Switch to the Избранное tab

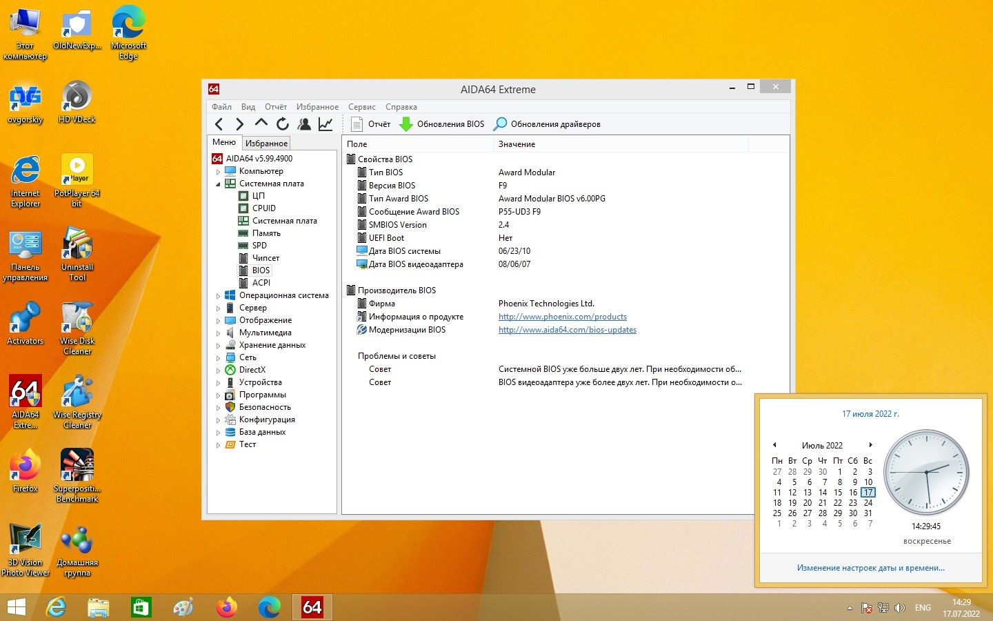click(x=266, y=143)
